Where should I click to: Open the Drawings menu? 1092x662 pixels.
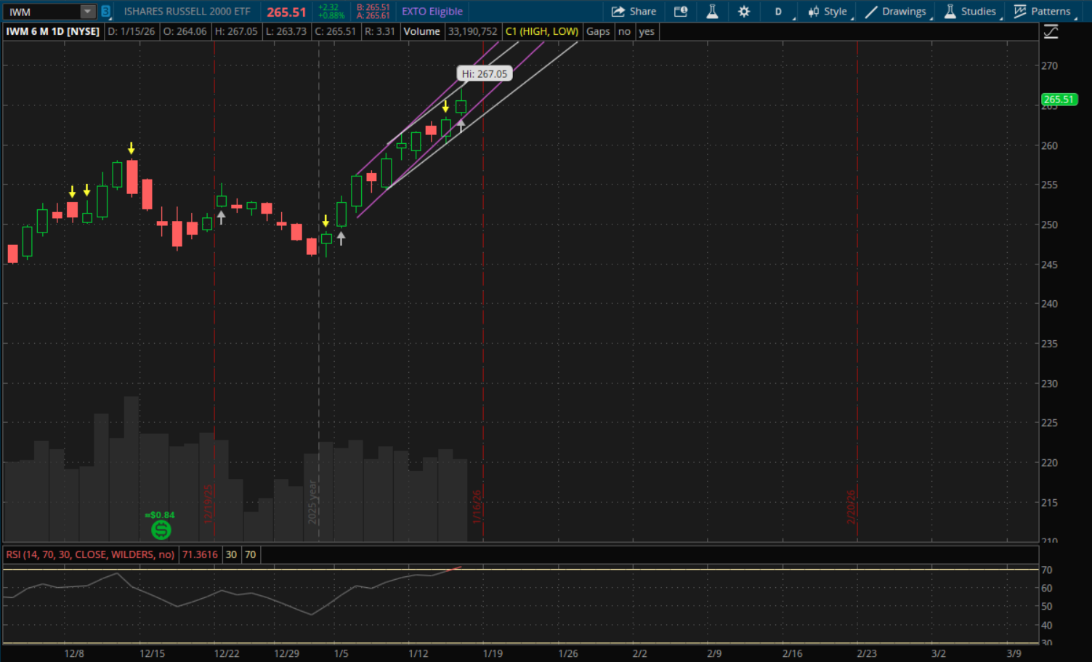(896, 12)
